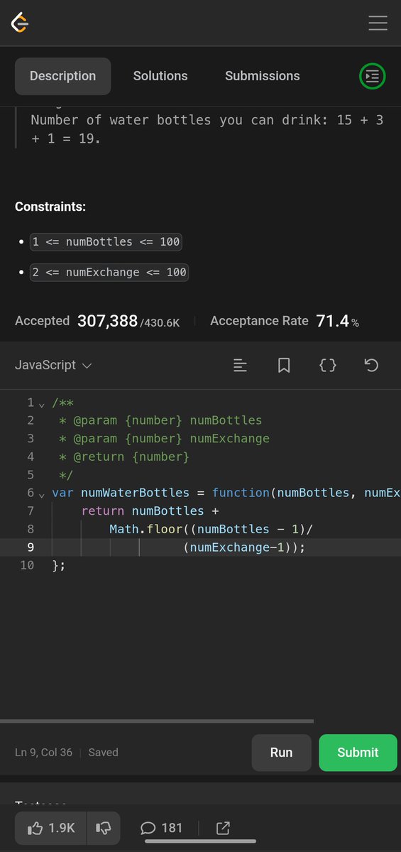Image resolution: width=401 pixels, height=852 pixels.
Task: Click the closing brace line 10
Action: (59, 566)
